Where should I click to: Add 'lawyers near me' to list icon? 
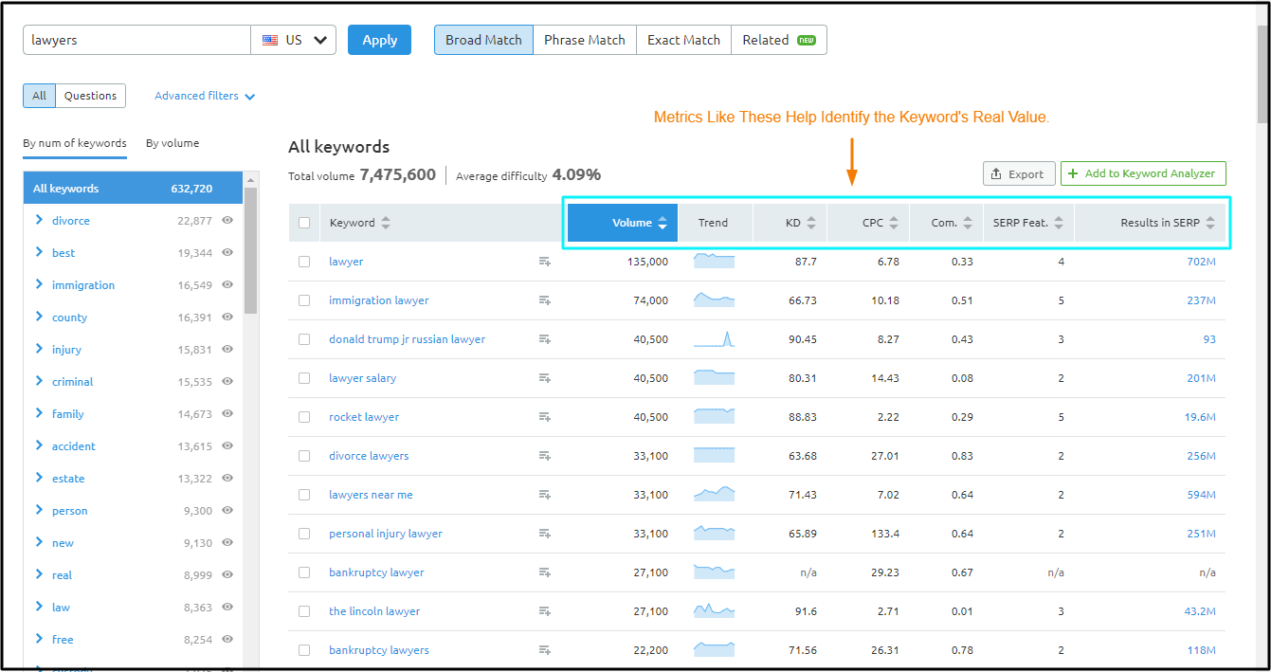coord(544,495)
